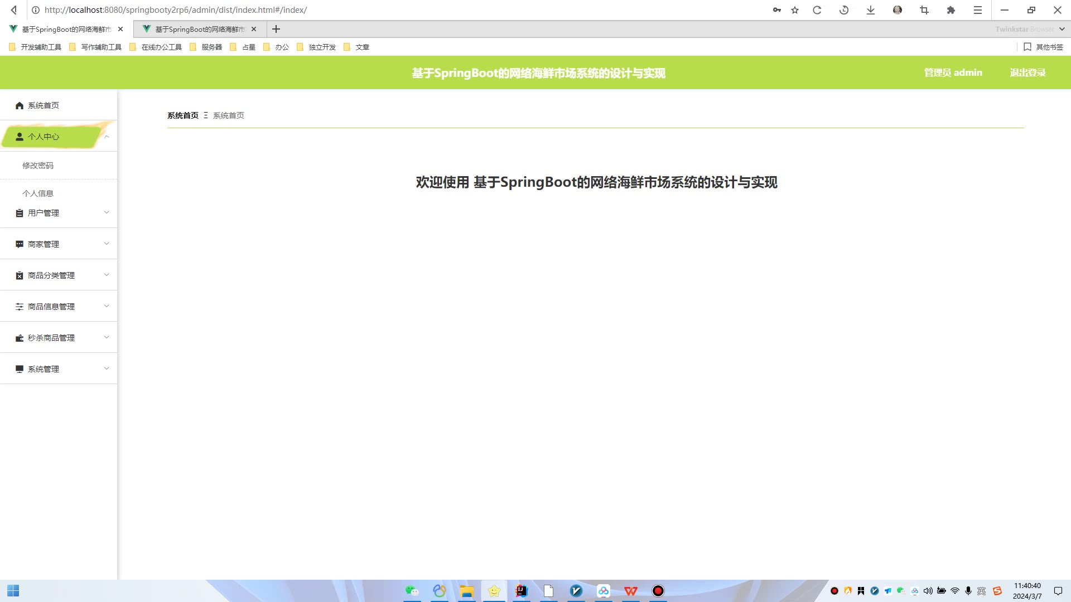Click the browser back arrow

click(x=14, y=10)
